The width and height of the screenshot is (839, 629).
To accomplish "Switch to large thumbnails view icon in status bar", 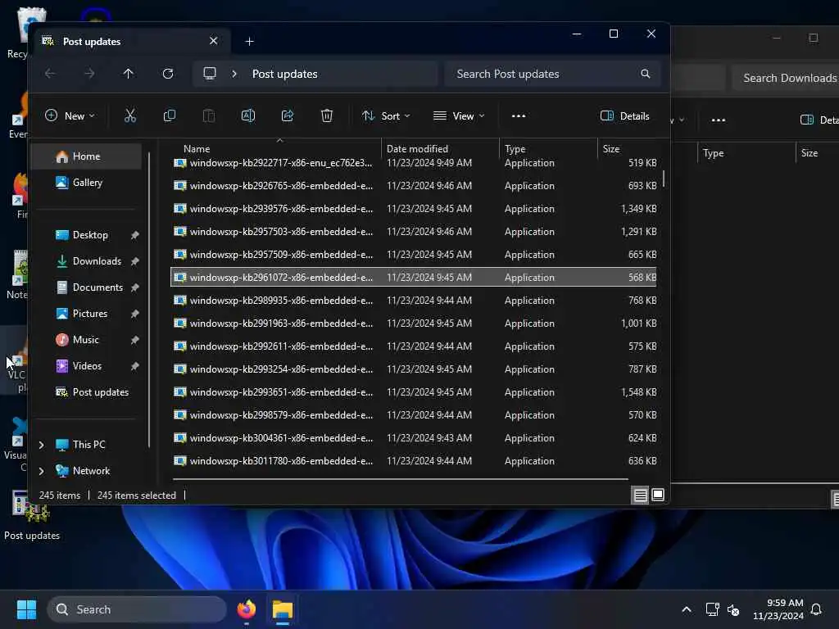I will [x=658, y=495].
